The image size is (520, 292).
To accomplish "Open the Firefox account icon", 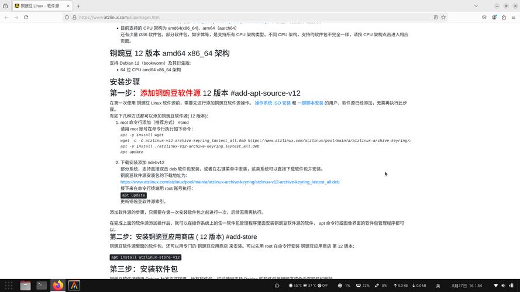I will (x=494, y=17).
